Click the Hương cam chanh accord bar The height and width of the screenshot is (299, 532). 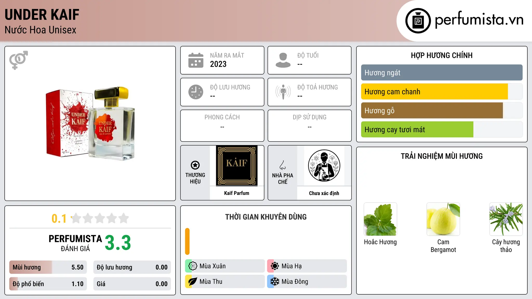[x=442, y=92]
